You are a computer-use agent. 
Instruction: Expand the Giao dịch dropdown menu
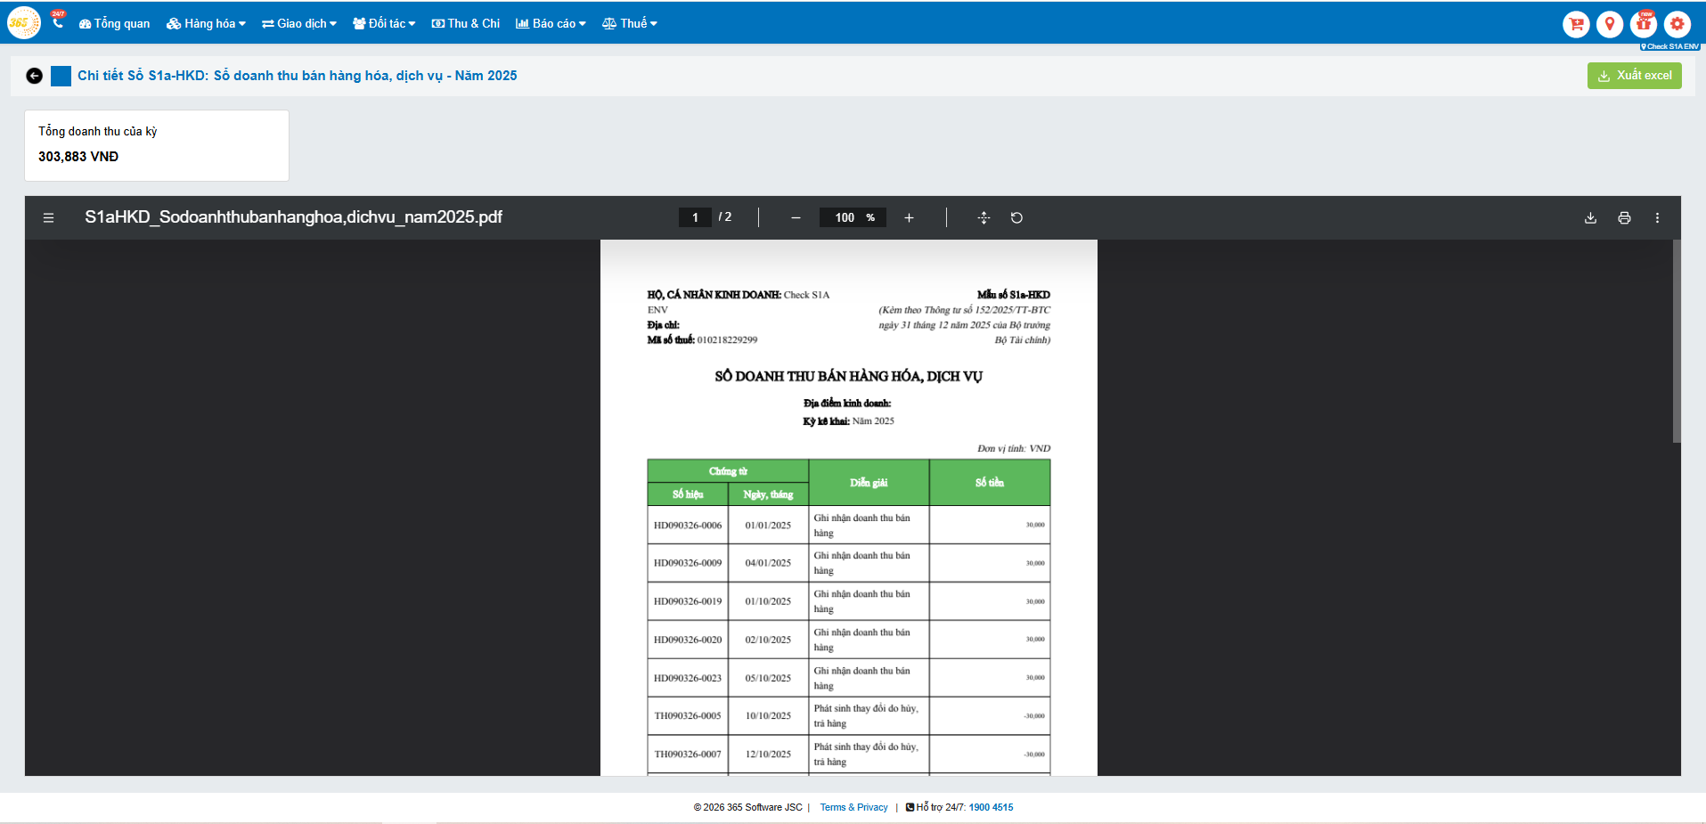(299, 23)
